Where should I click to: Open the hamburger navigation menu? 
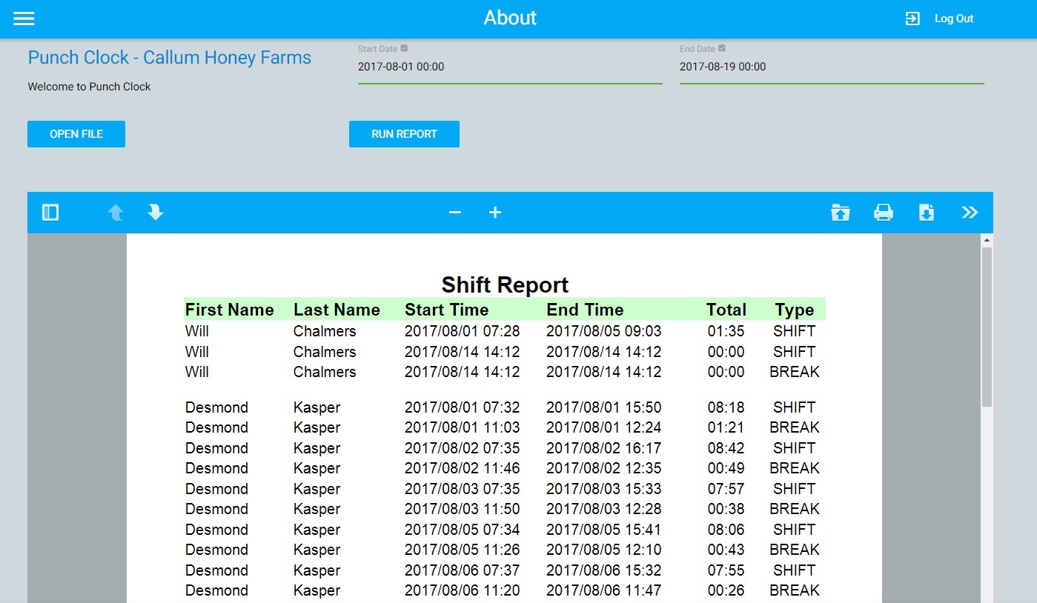click(24, 19)
